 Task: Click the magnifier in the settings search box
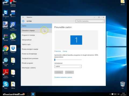103,21
